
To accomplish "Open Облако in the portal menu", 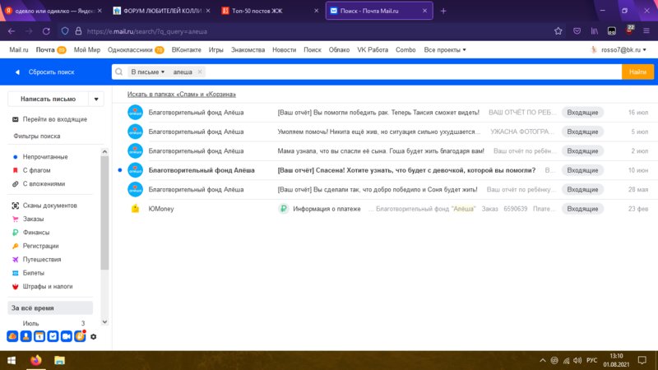I will point(339,49).
